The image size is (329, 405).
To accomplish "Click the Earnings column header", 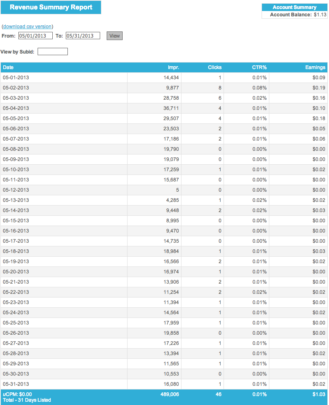I will [315, 67].
